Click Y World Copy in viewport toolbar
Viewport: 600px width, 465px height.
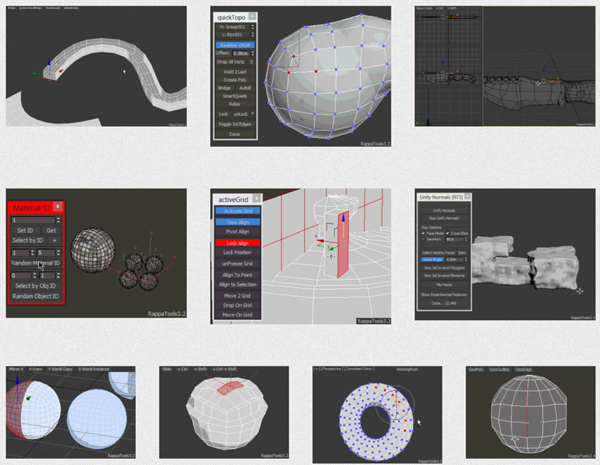coord(61,369)
